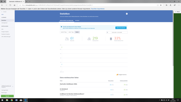Click the help question mark icon

click(127, 14)
